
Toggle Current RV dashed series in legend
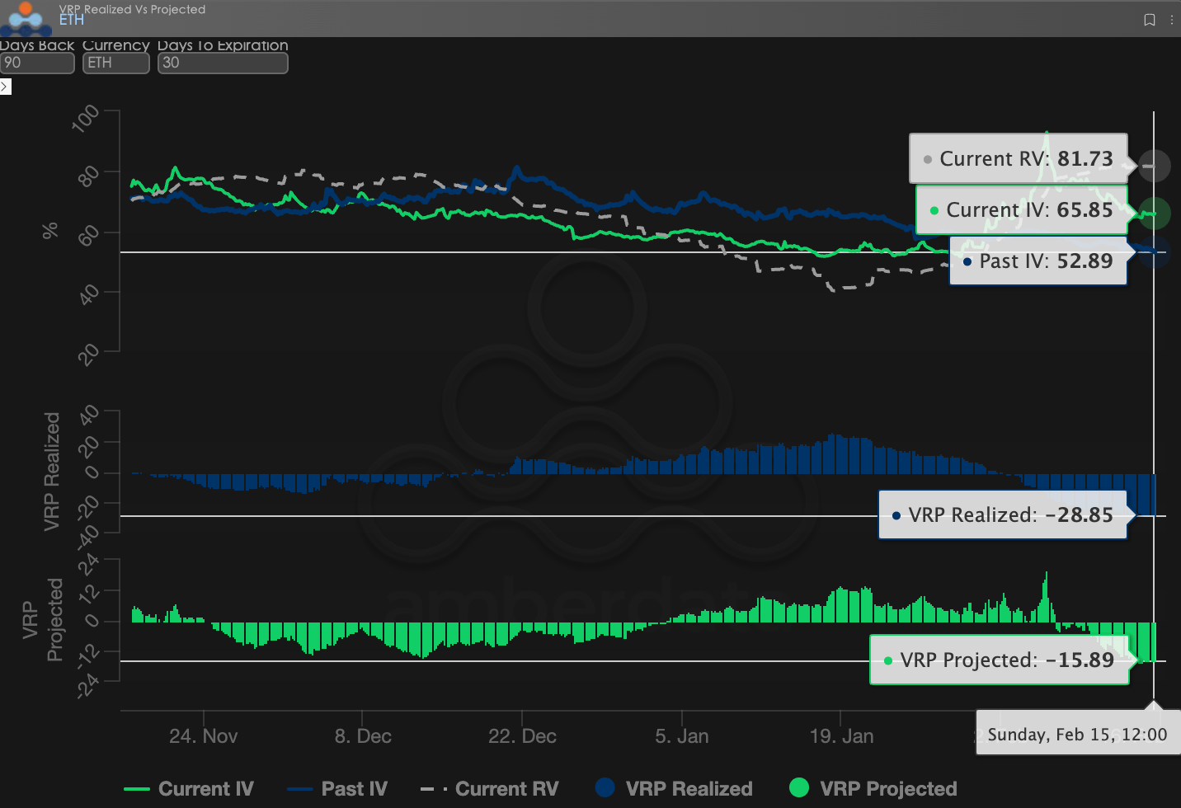pos(489,789)
